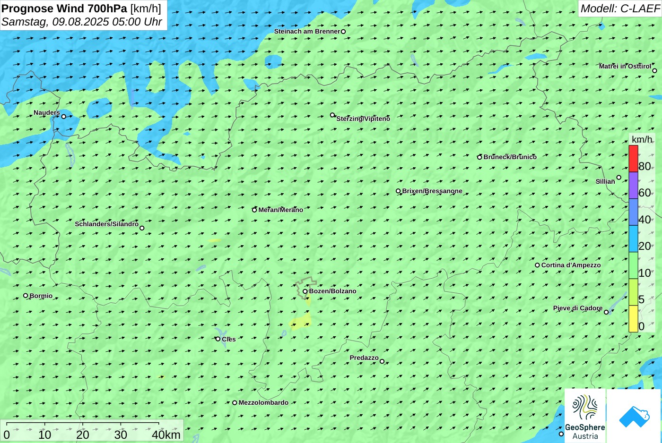Click the "Modell: C-LAEF" label
Screen dimensions: 662x443
[620, 9]
